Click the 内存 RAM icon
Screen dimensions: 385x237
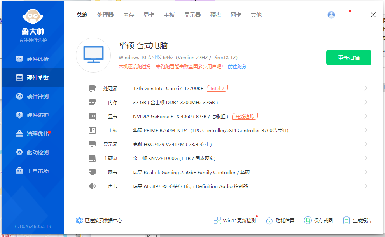pos(92,102)
